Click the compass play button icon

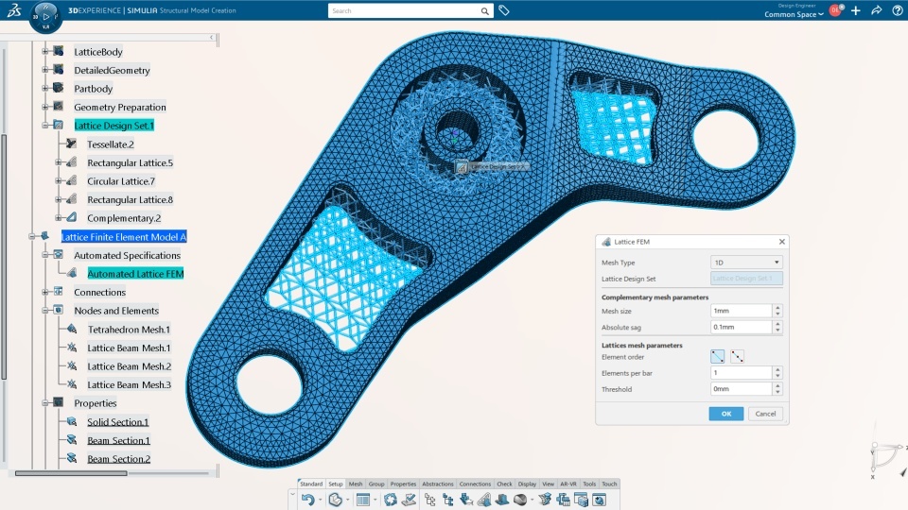[x=45, y=17]
